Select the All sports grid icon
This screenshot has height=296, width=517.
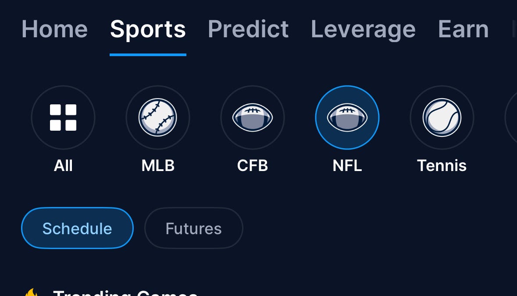pyautogui.click(x=63, y=118)
